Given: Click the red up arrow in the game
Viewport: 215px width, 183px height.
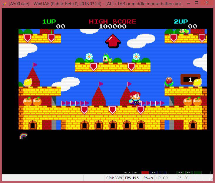Looking at the screenshot, I should pyautogui.click(x=113, y=41).
